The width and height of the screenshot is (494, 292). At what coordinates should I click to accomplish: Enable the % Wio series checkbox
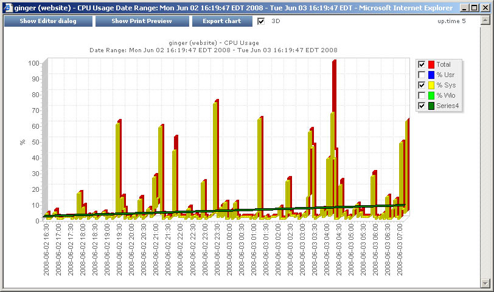(x=422, y=95)
